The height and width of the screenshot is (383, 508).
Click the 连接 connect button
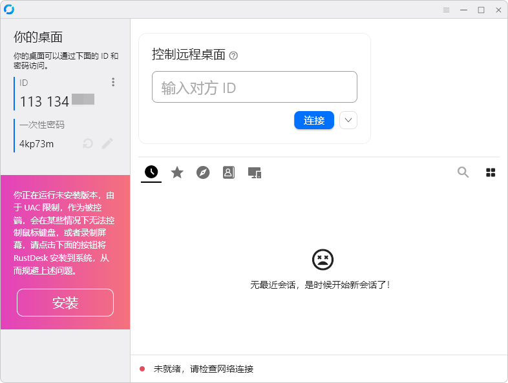314,120
